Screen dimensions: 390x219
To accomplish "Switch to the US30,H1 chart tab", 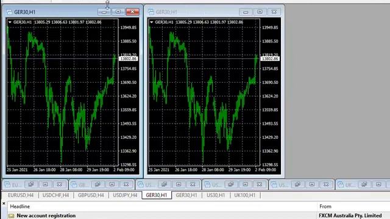I will click(216, 195).
